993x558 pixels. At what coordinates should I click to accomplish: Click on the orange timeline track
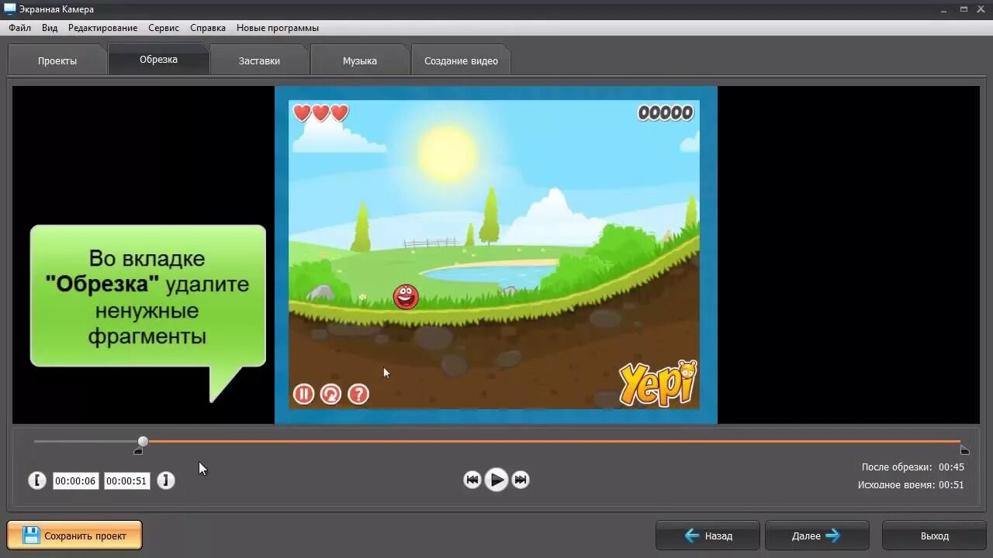pyautogui.click(x=555, y=441)
